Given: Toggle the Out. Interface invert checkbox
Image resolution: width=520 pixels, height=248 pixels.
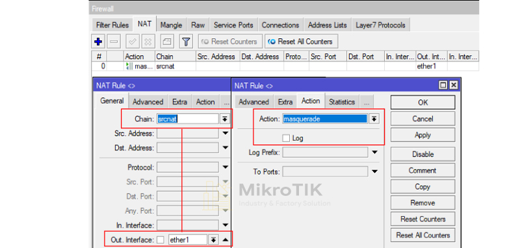Looking at the screenshot, I should 161,240.
